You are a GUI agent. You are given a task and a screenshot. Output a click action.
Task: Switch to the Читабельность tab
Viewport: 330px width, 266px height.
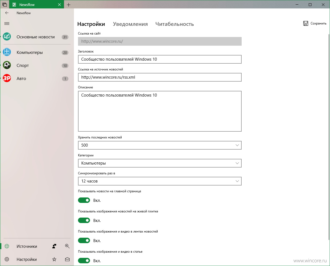coord(175,24)
